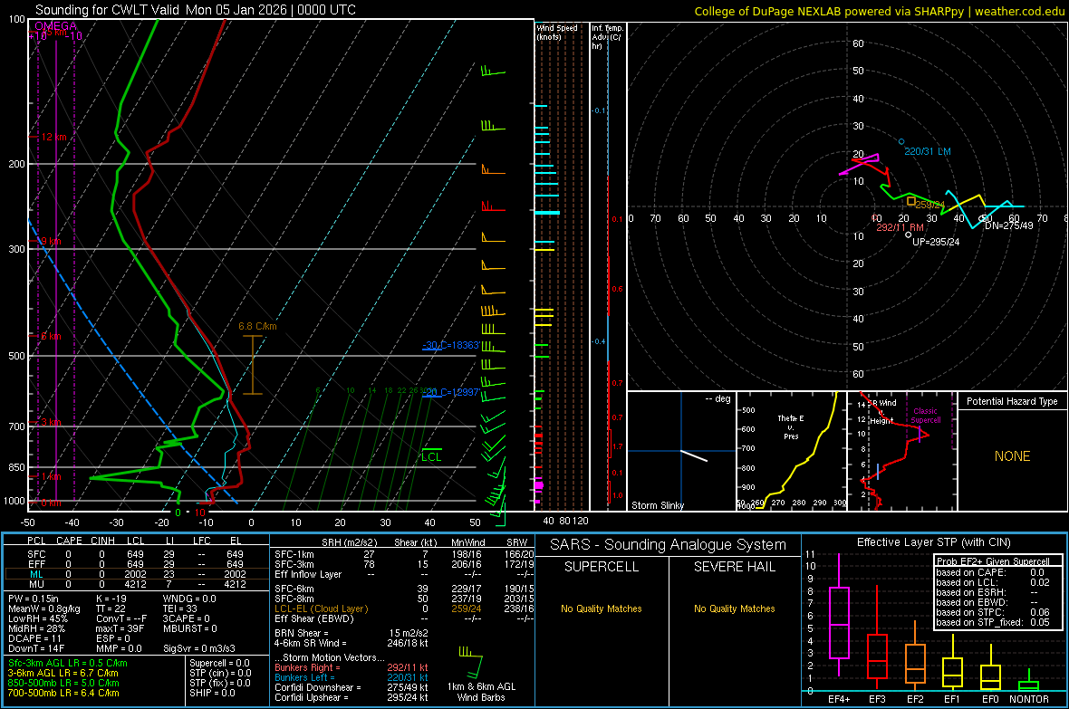Click the green LCL marker on the skew-T
This screenshot has width=1069, height=709.
(431, 455)
